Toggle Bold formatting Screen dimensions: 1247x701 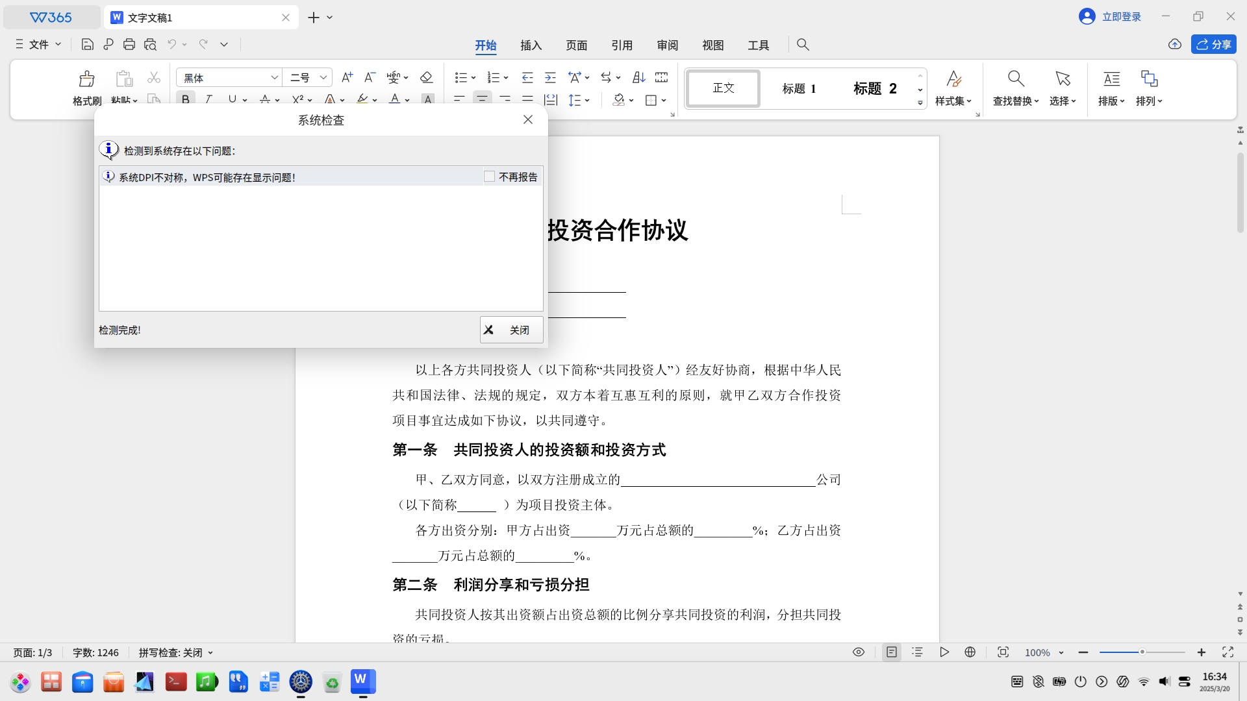coord(186,99)
